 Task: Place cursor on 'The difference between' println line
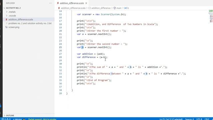click(x=131, y=74)
